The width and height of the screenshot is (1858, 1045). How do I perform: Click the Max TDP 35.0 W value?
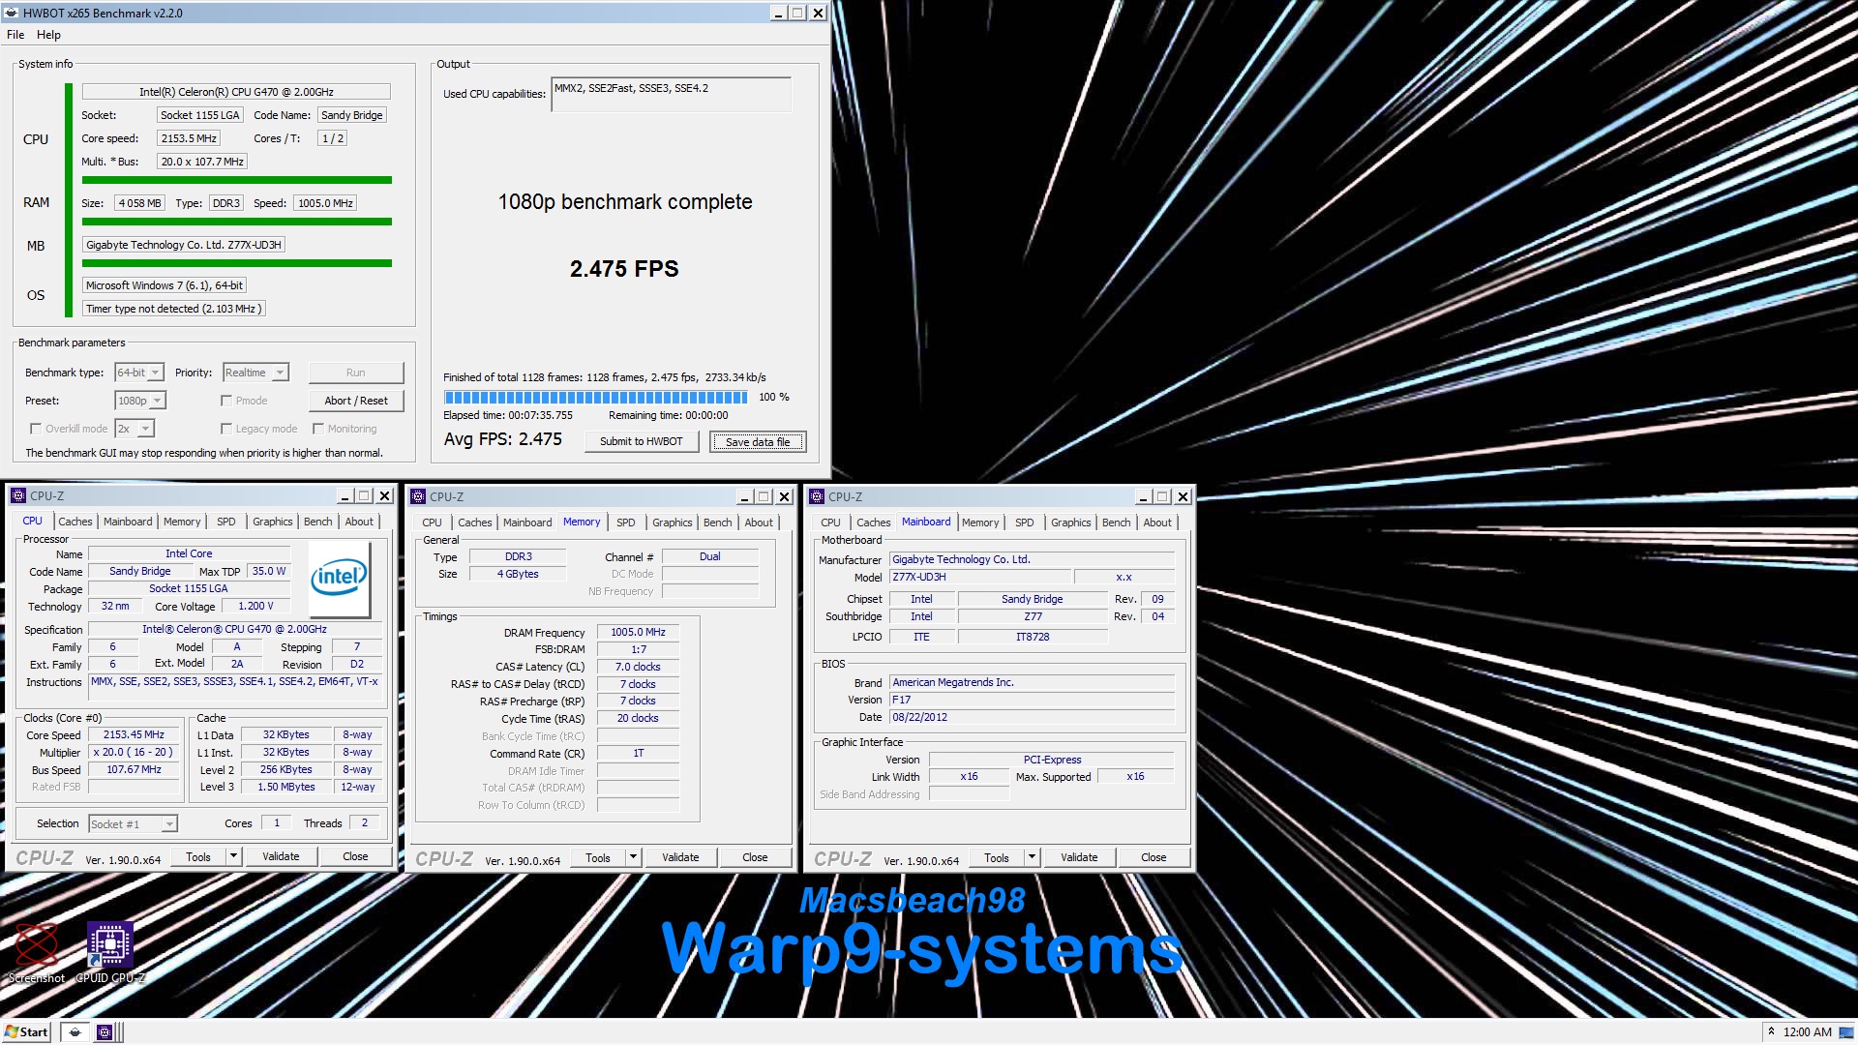pyautogui.click(x=269, y=571)
